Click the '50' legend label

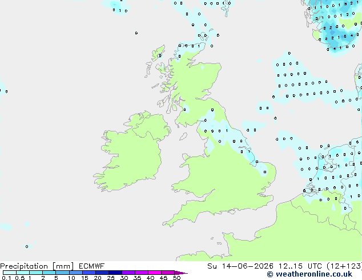point(176,278)
